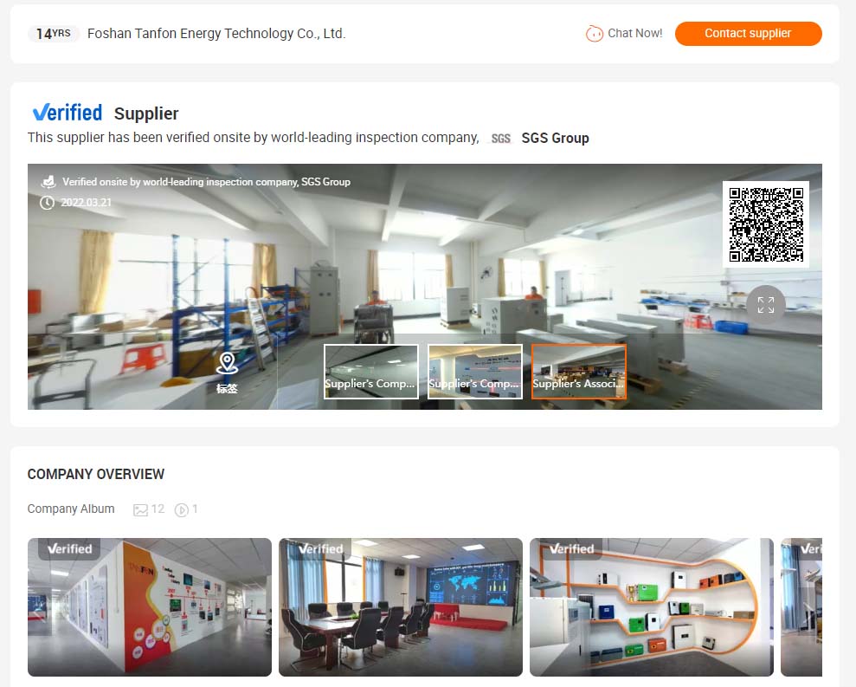Click the QR code in the panorama
This screenshot has height=687, width=856.
pyautogui.click(x=766, y=224)
